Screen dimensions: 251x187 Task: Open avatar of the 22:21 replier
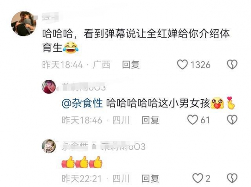tap(49, 146)
